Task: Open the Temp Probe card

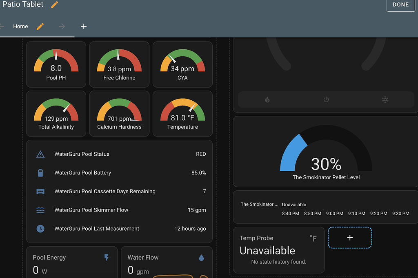Action: click(279, 250)
